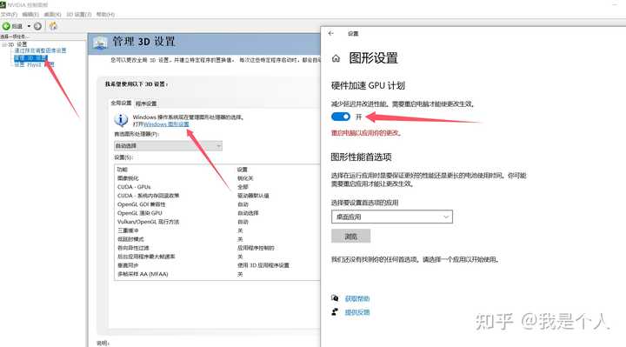Click the NVIDIA Control Panel title bar logo
The height and width of the screenshot is (347, 626).
pos(3,5)
